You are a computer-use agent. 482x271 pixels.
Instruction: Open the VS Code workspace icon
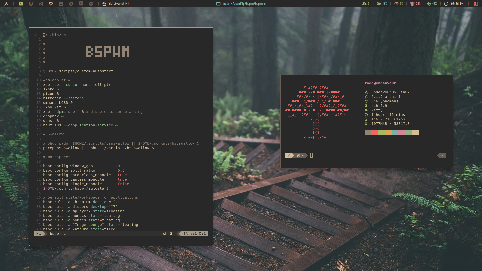tap(41, 4)
